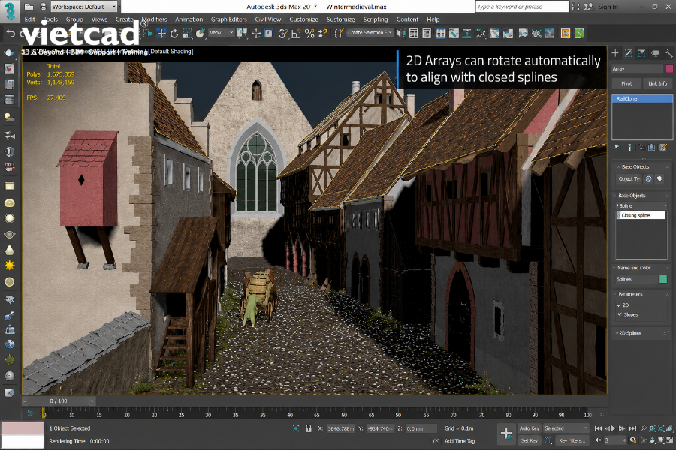The width and height of the screenshot is (676, 450).
Task: Click the Link Info button
Action: (x=657, y=83)
